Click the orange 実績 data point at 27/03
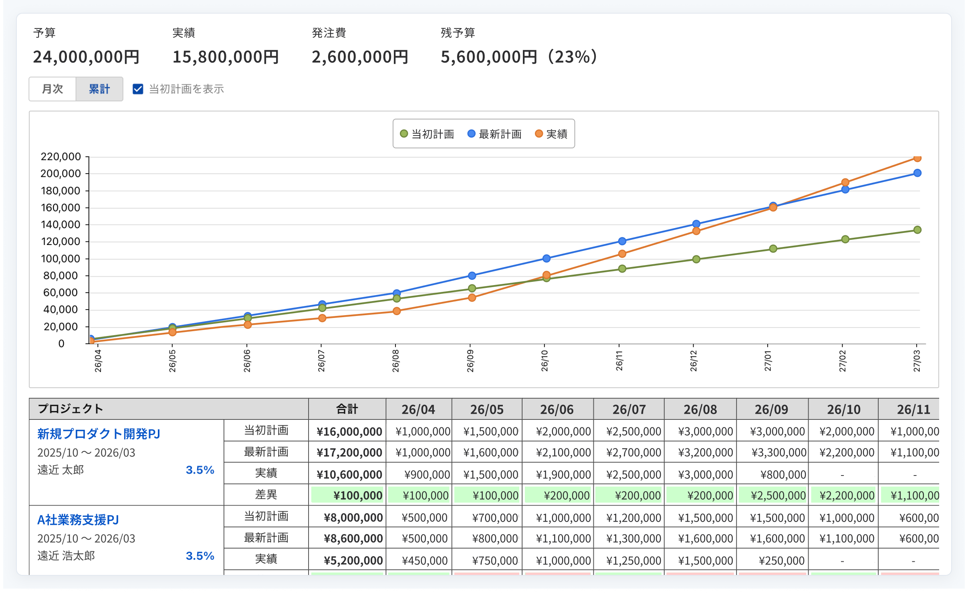968x595 pixels. 917,158
